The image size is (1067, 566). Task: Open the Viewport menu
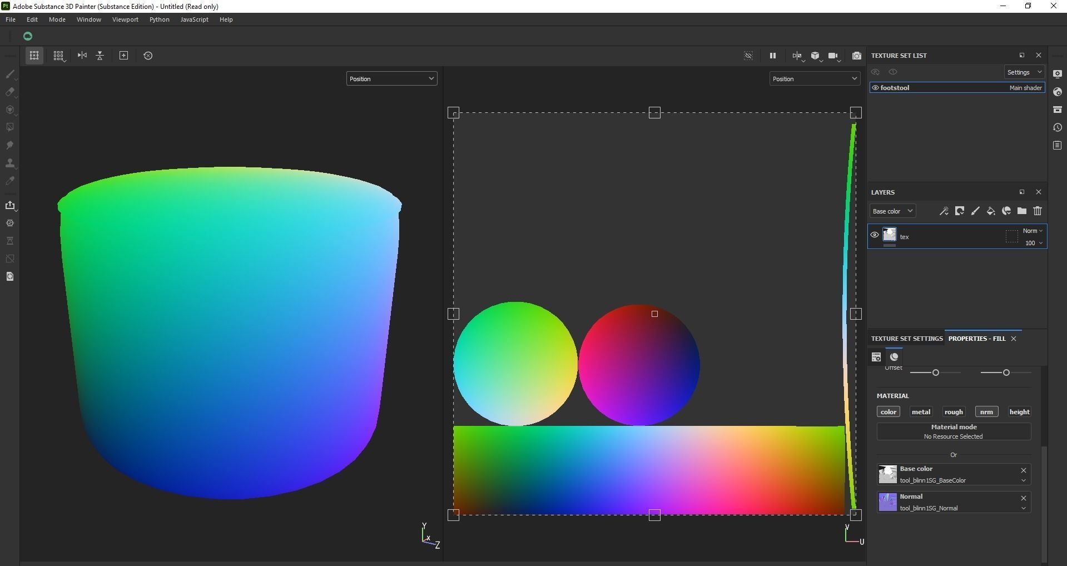[125, 19]
